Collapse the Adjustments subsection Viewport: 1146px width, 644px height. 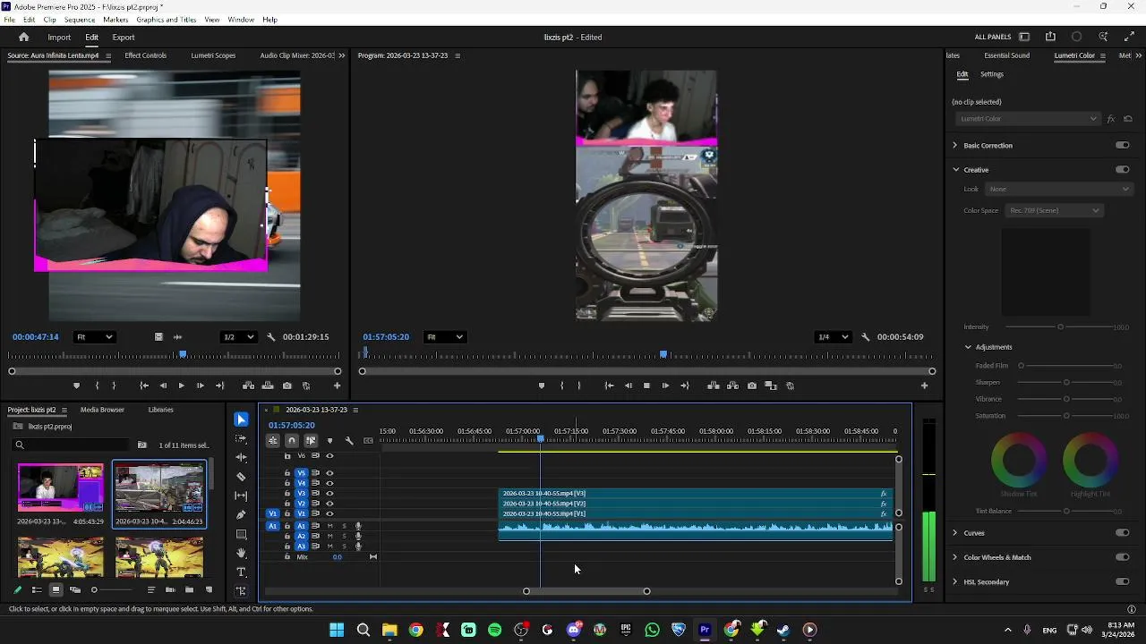[968, 347]
